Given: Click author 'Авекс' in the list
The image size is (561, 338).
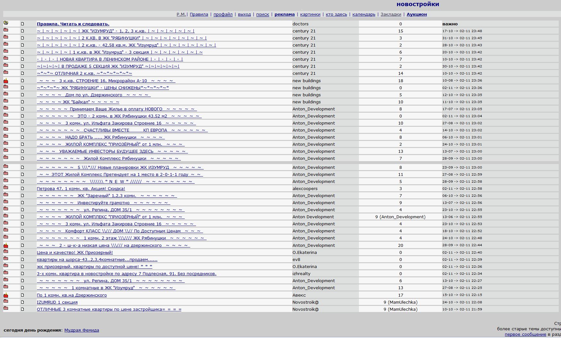Looking at the screenshot, I should tap(299, 295).
